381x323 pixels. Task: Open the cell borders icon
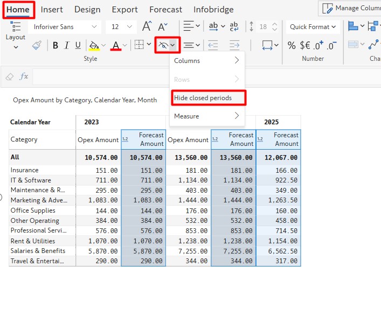pos(139,45)
